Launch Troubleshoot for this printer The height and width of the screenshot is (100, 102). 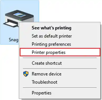[44, 82]
